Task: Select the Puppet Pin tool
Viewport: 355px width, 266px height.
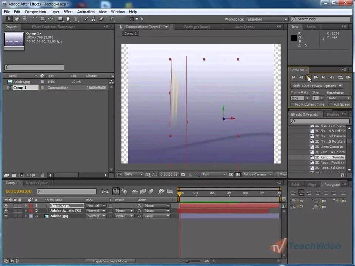Action: (x=112, y=19)
